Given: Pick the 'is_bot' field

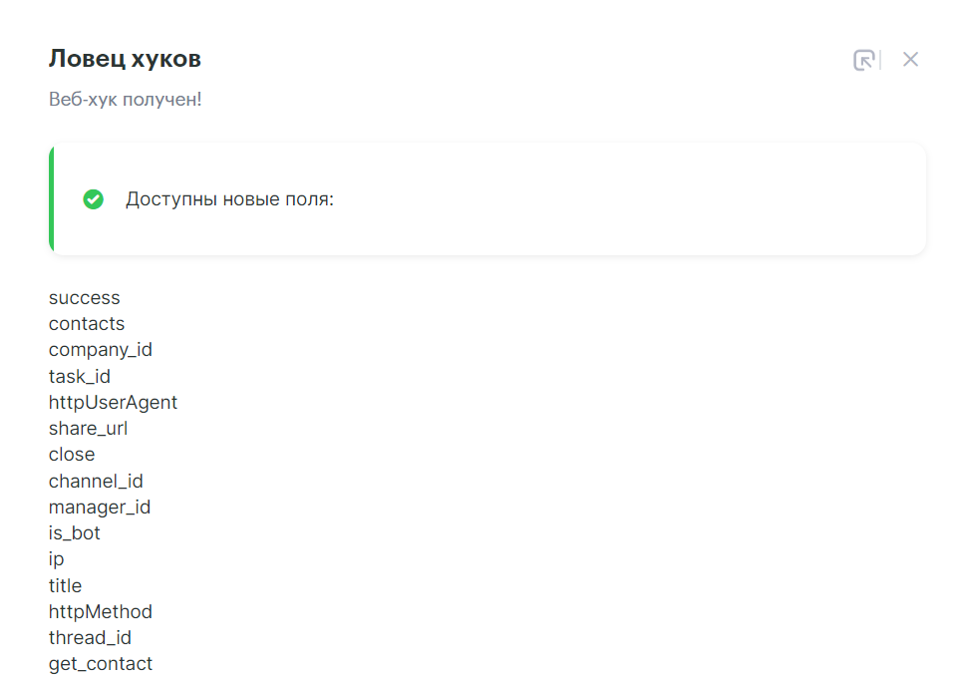Looking at the screenshot, I should [75, 533].
